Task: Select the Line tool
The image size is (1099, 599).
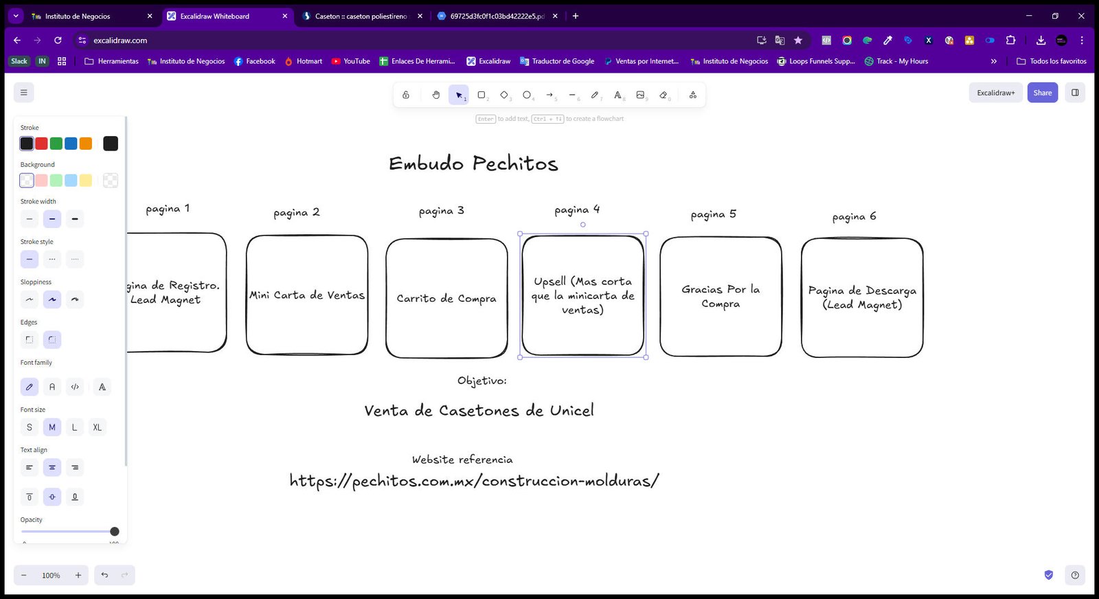Action: point(572,95)
